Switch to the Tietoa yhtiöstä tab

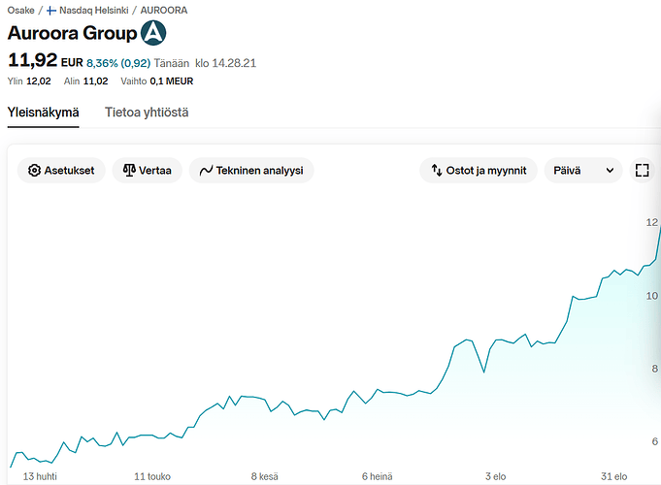coord(147,113)
